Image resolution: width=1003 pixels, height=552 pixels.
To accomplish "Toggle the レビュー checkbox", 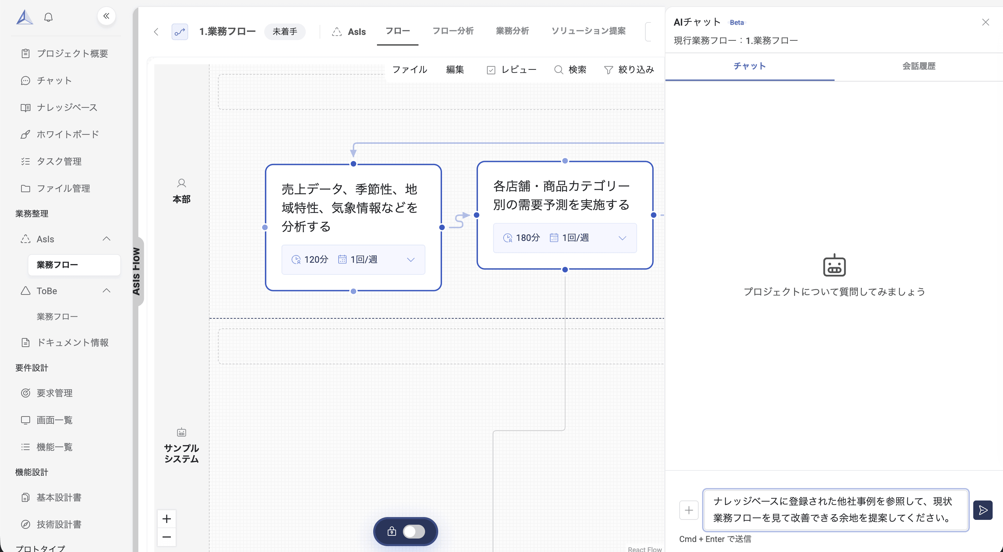I will (x=491, y=70).
